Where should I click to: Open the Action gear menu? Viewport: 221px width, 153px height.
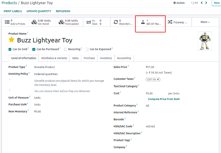click(x=179, y=3)
